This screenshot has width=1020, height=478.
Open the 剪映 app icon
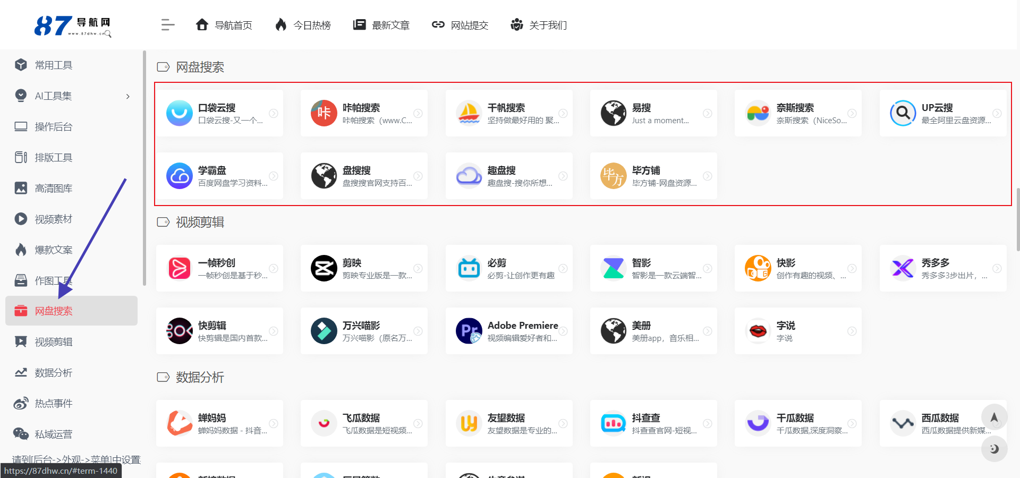324,268
